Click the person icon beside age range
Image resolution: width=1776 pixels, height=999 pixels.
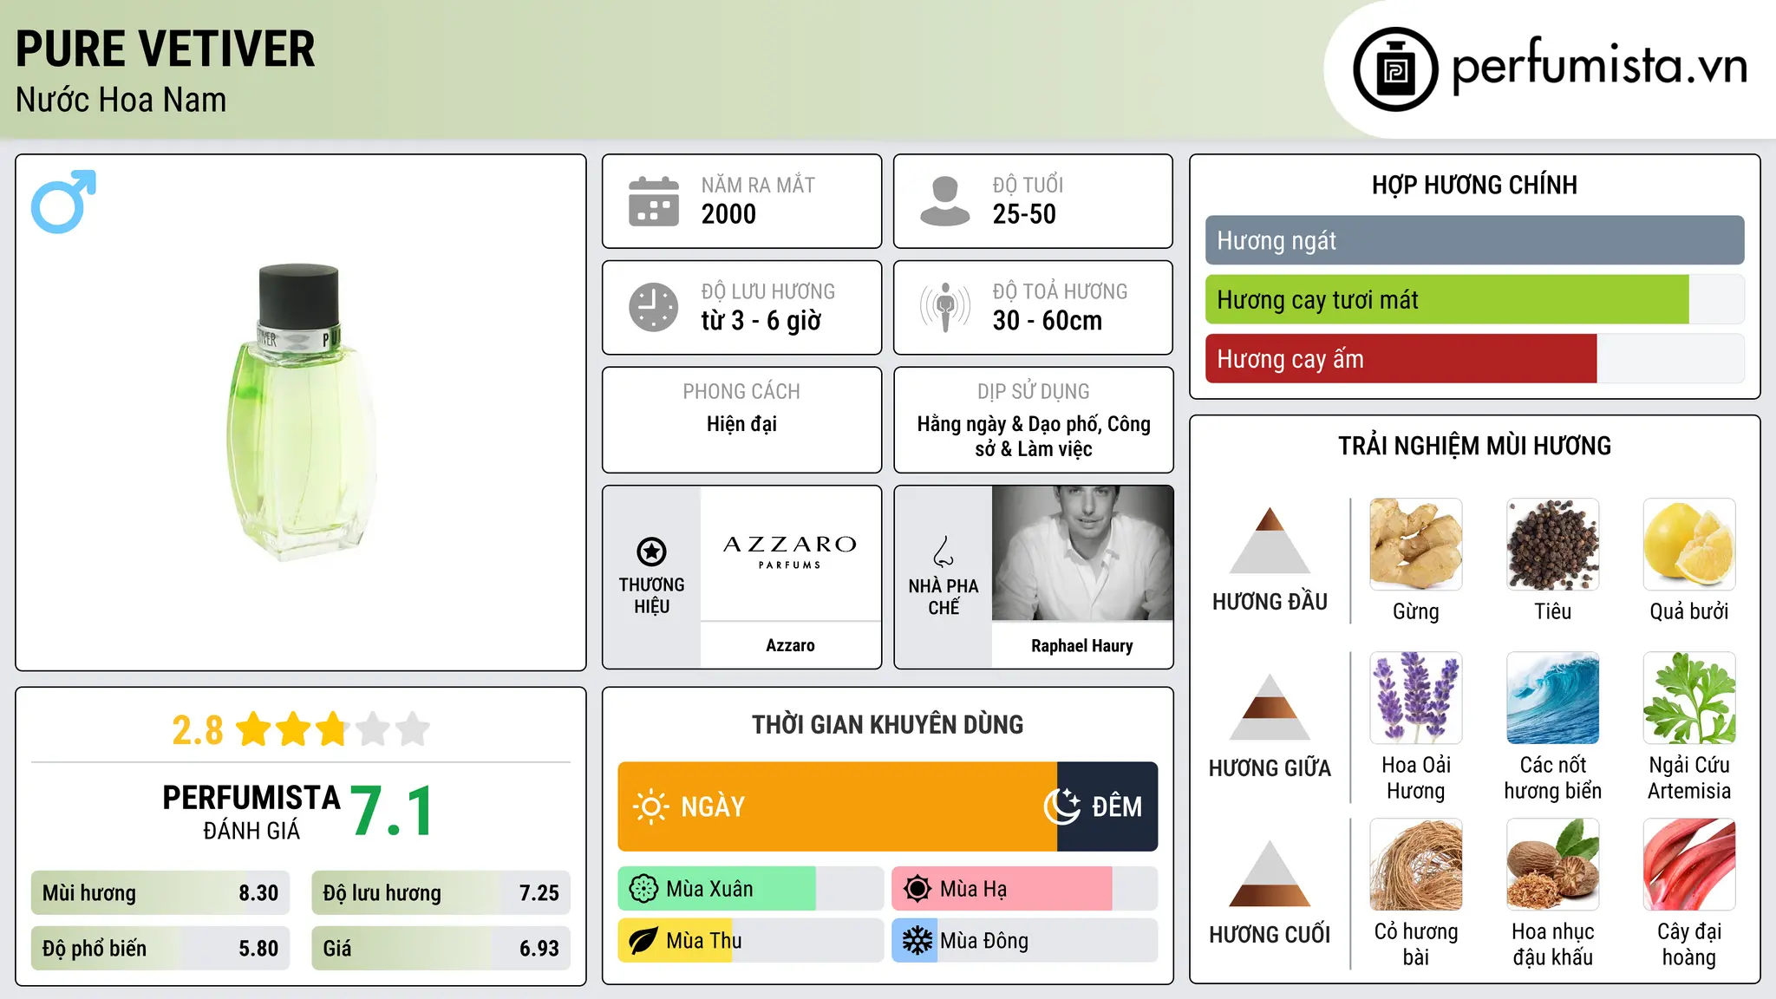pyautogui.click(x=945, y=201)
